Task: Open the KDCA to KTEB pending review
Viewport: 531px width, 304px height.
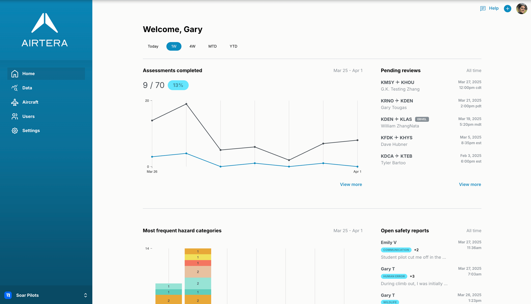Action: pyautogui.click(x=431, y=159)
